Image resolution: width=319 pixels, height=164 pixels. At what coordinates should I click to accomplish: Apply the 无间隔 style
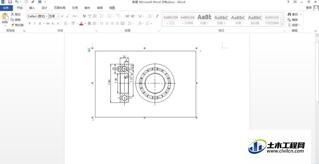click(x=187, y=20)
